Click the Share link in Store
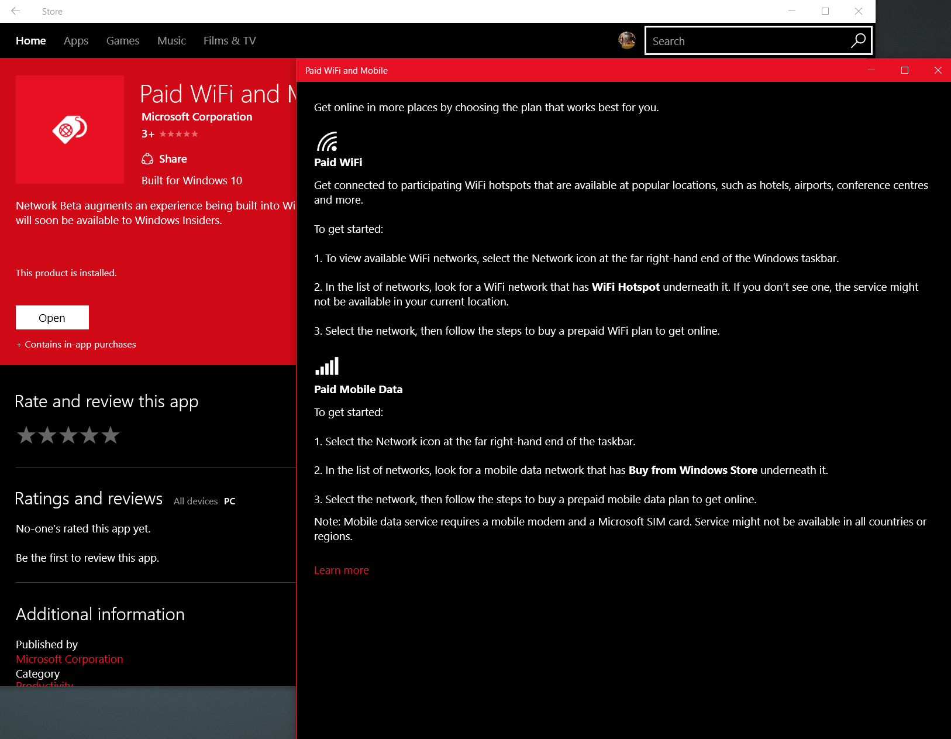Screen dimensions: 951x739 click(173, 159)
